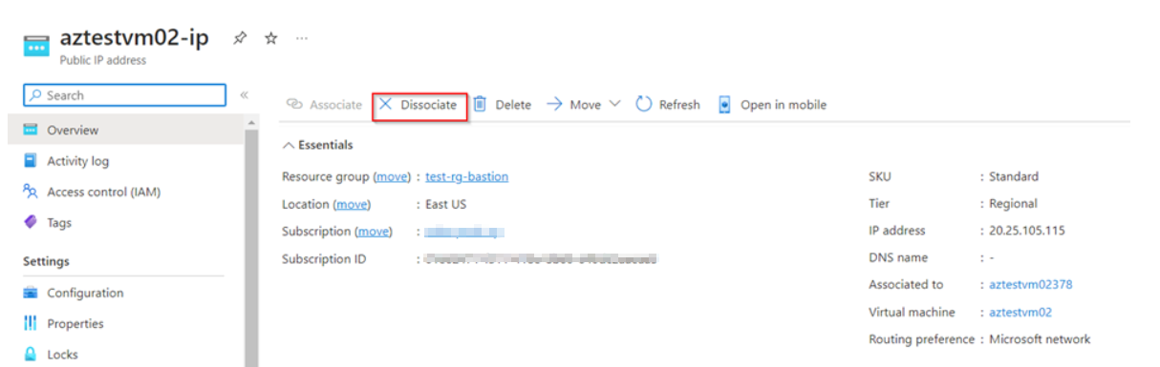Click the Refresh button label
This screenshot has width=1160, height=367.
coord(679,105)
